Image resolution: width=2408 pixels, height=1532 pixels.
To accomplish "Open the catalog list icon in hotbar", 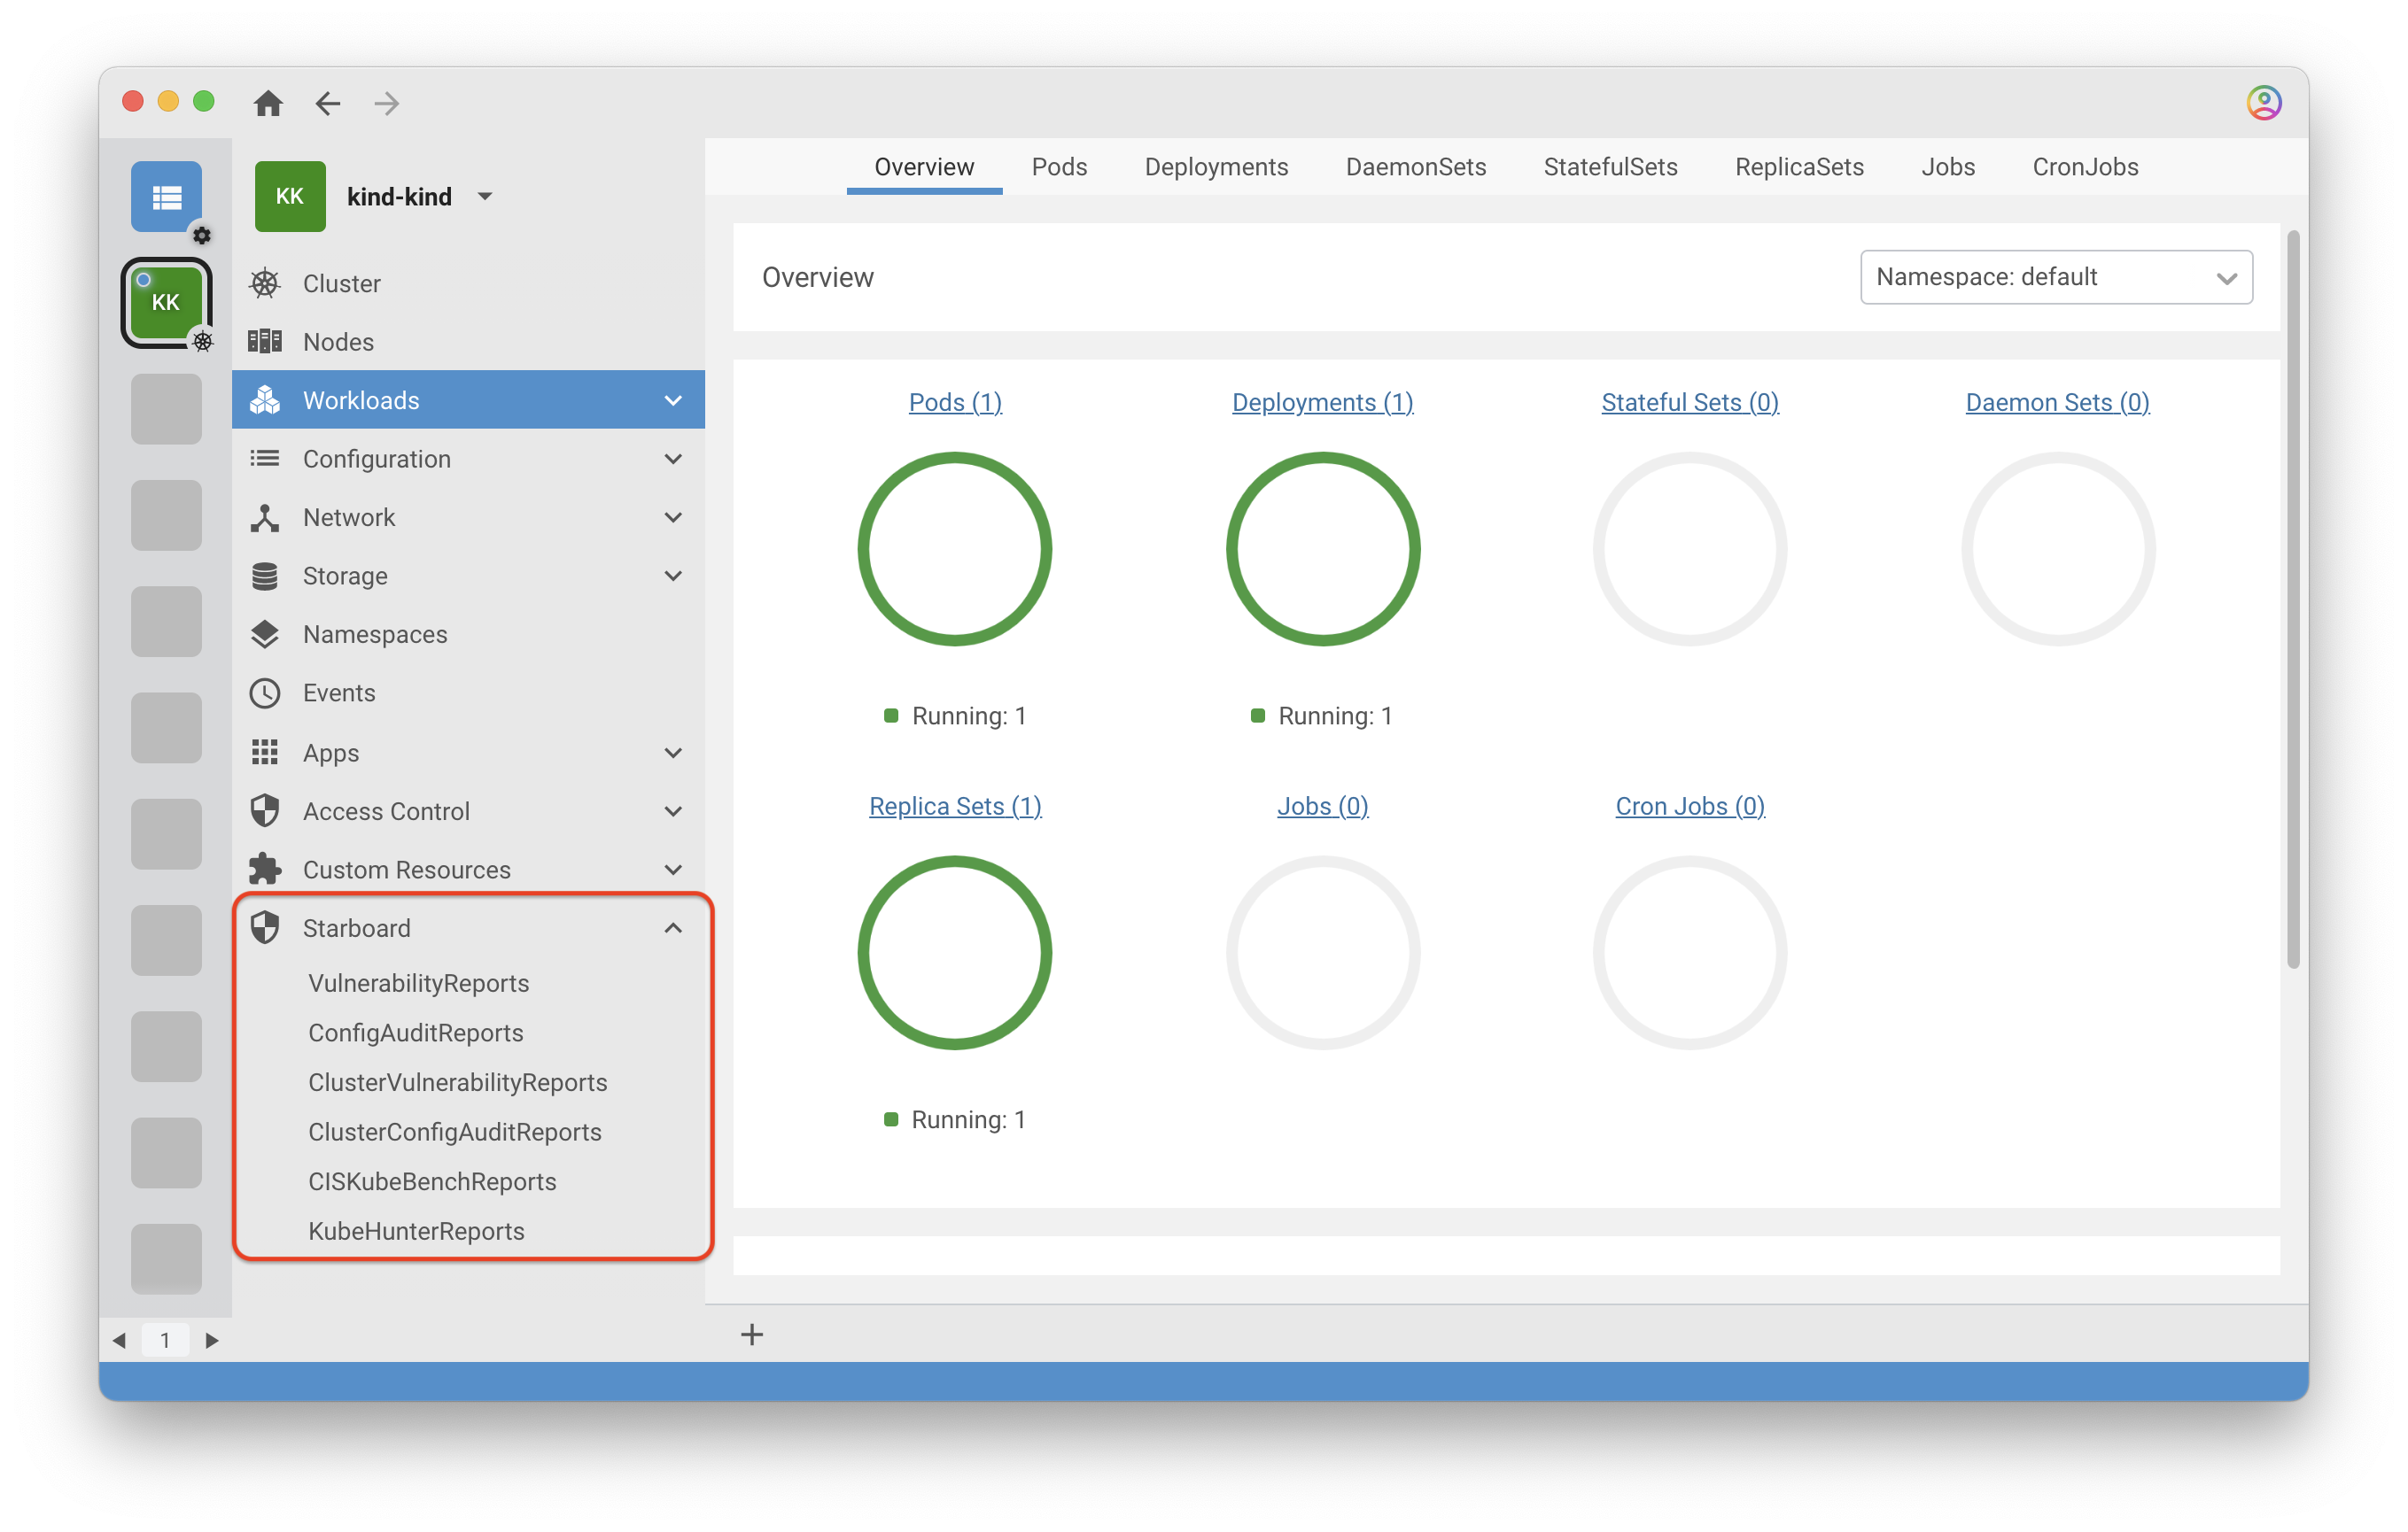I will point(166,197).
